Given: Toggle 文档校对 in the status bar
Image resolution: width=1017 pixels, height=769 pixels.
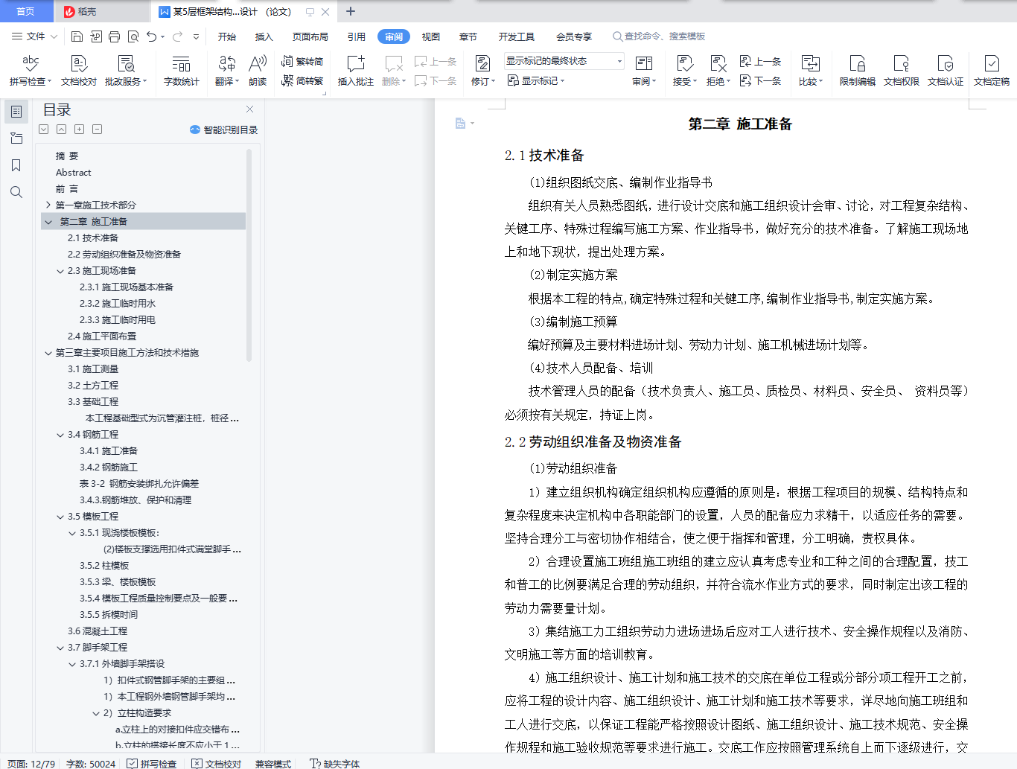Looking at the screenshot, I should point(216,764).
